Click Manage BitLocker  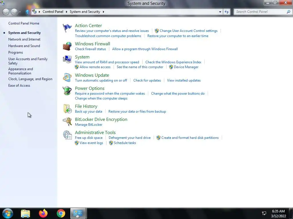(x=89, y=125)
